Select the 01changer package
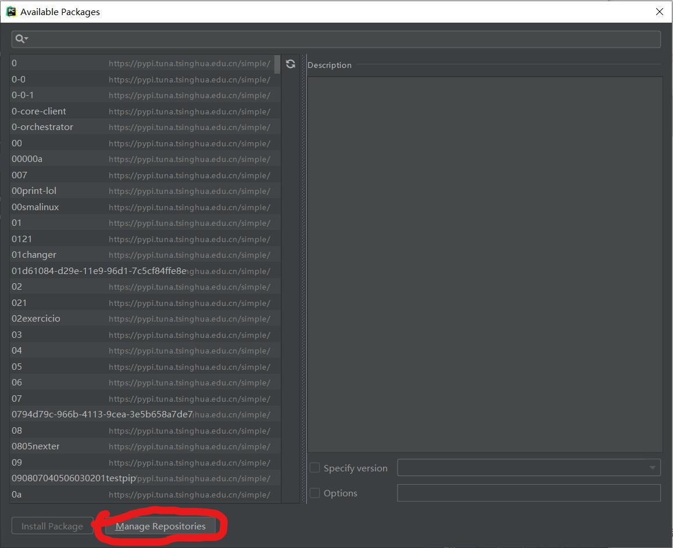Image resolution: width=673 pixels, height=548 pixels. [x=145, y=255]
